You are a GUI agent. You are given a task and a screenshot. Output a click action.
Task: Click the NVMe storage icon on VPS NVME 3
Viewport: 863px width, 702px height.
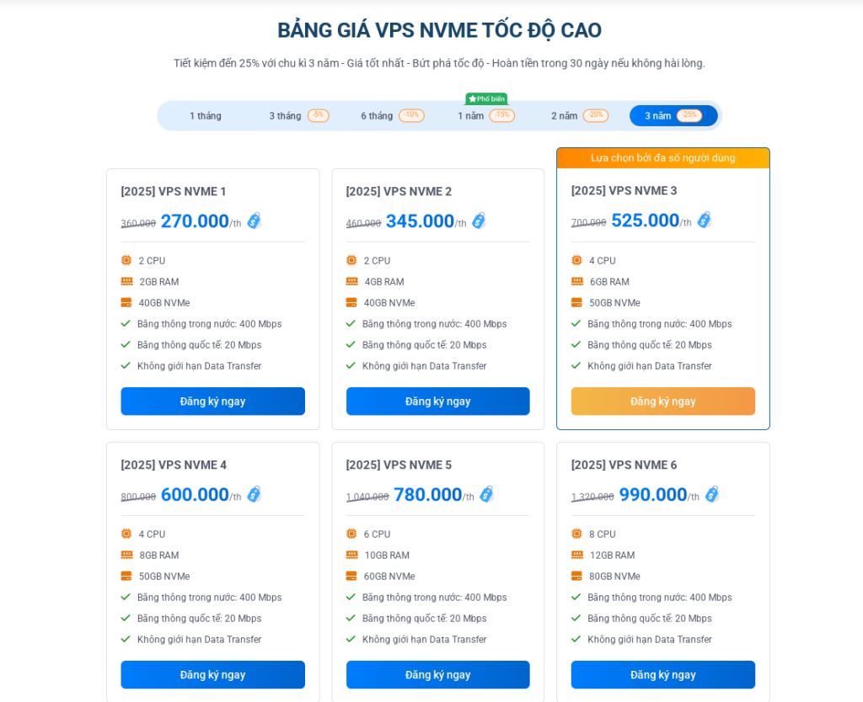(576, 302)
